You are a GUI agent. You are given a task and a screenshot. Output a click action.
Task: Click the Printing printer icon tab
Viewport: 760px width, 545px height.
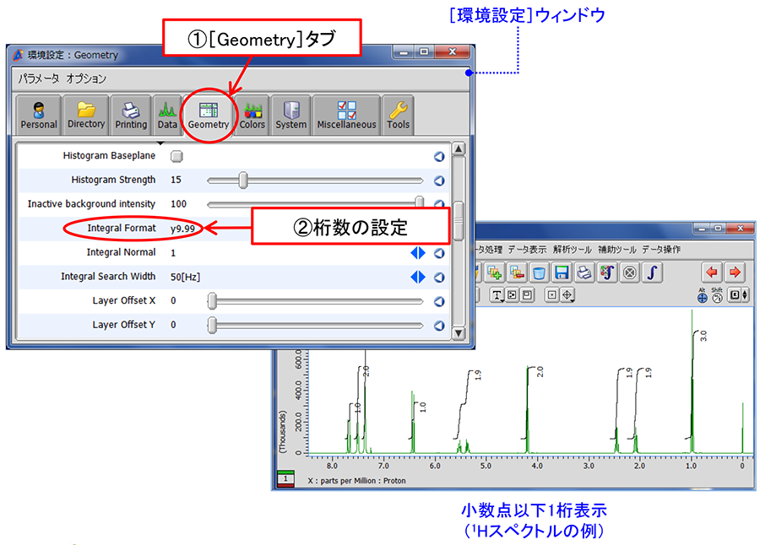pyautogui.click(x=131, y=115)
